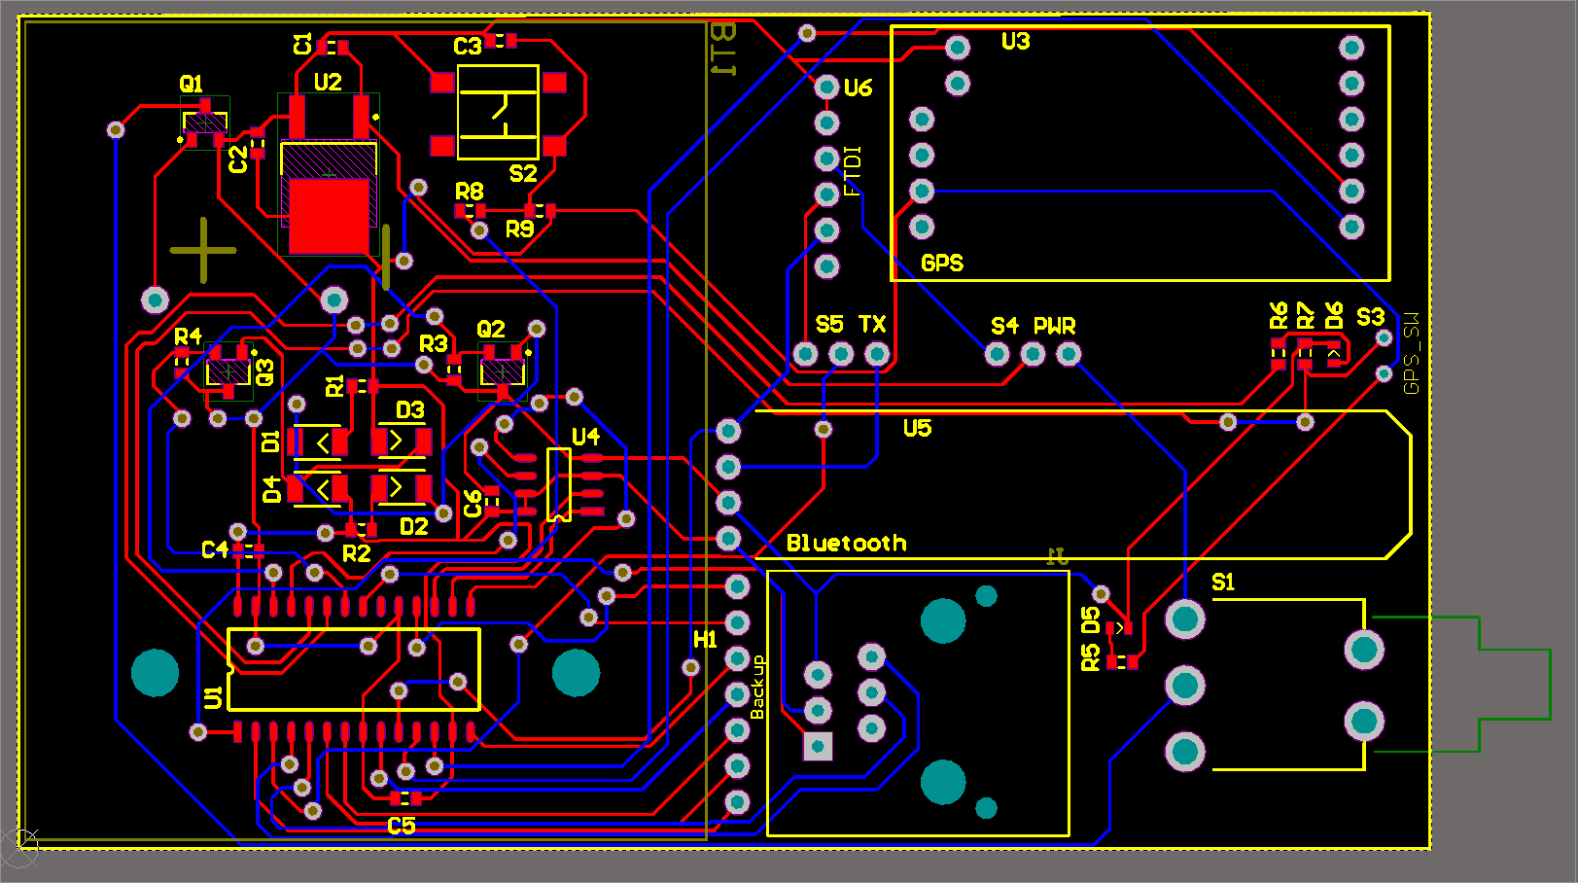Click the PWR silkscreen label

[1055, 326]
